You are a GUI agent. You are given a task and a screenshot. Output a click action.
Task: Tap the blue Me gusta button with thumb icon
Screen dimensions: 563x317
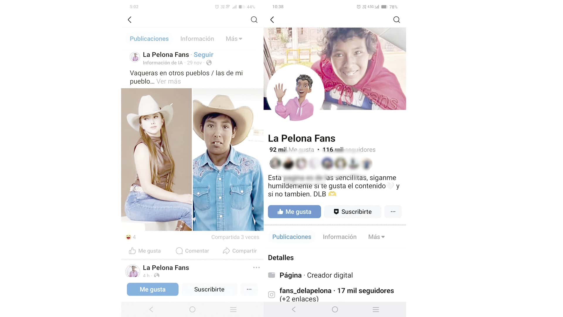(294, 212)
